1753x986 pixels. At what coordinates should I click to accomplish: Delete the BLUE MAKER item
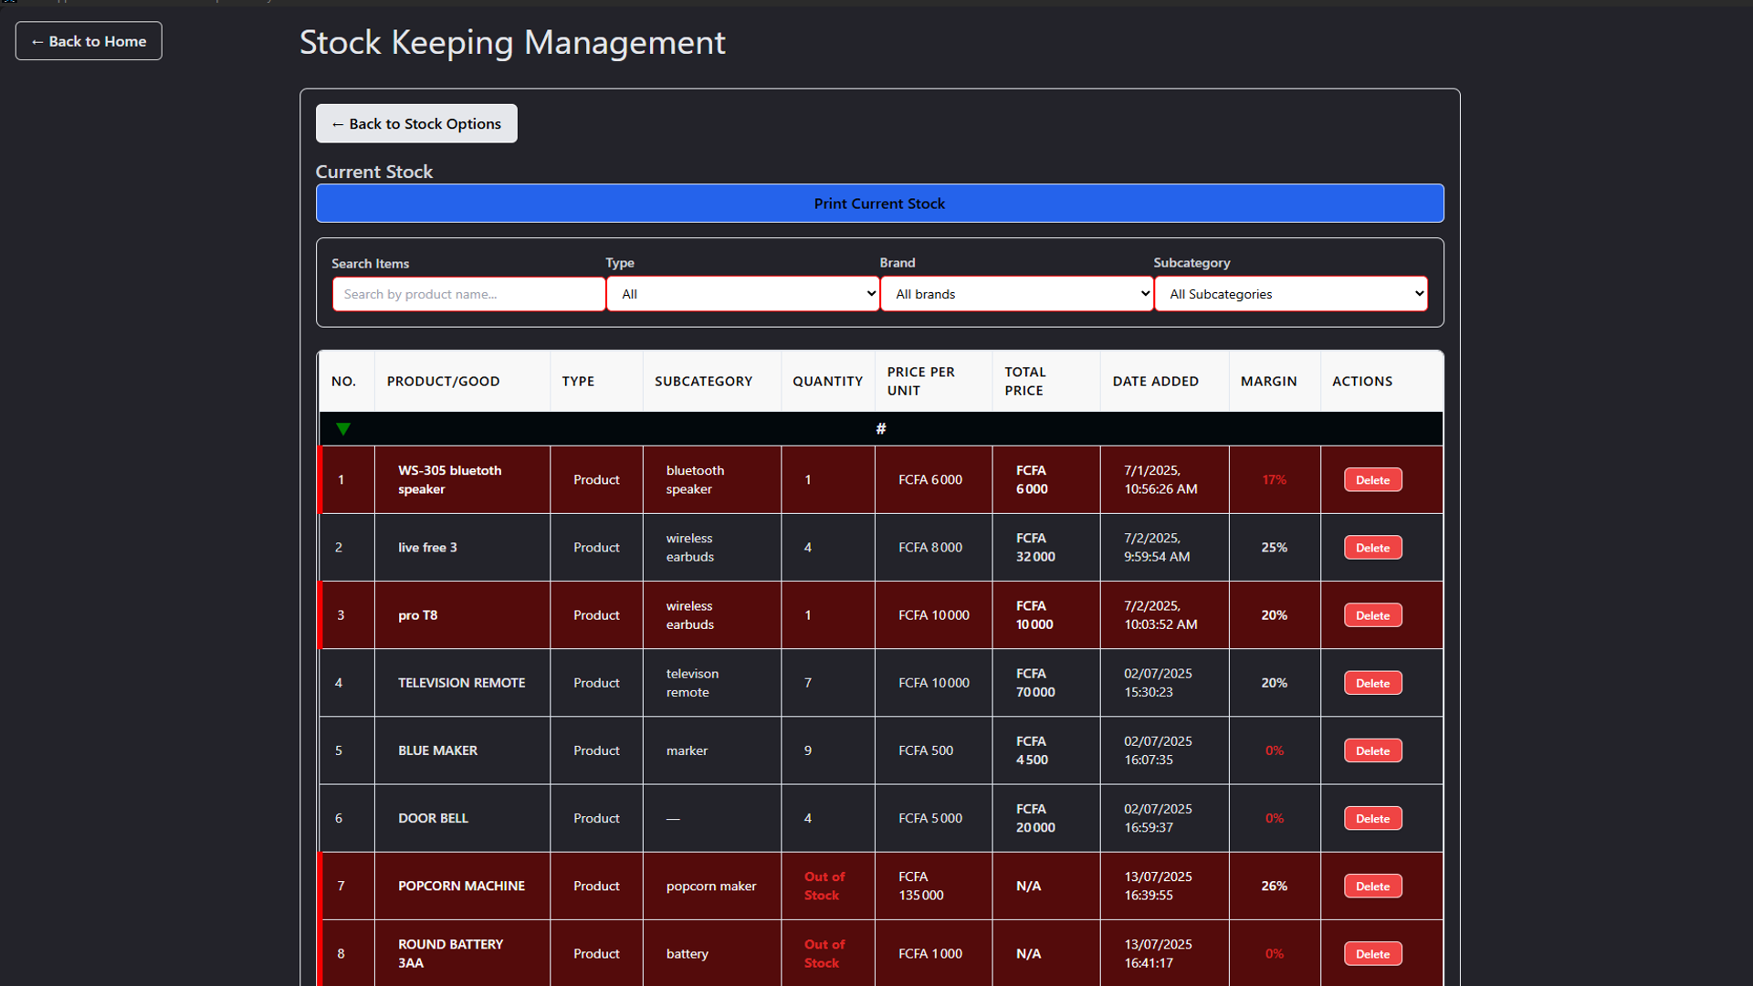[1372, 750]
